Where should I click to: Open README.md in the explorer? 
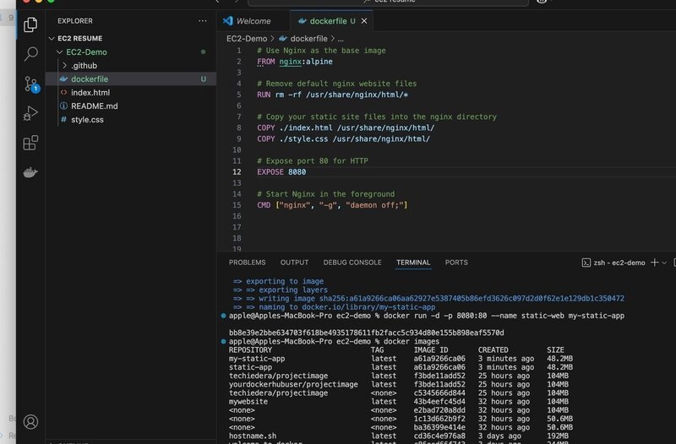[x=94, y=106]
